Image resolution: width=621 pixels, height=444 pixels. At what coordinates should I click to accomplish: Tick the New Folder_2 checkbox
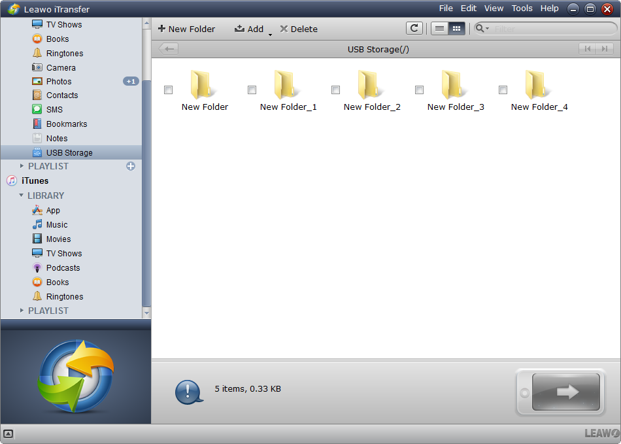(x=335, y=90)
